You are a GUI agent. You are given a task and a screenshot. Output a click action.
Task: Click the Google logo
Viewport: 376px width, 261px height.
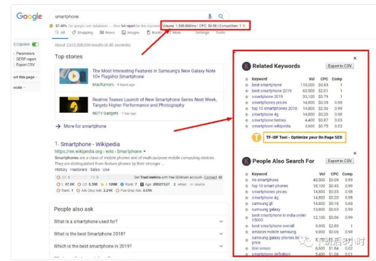pyautogui.click(x=29, y=16)
